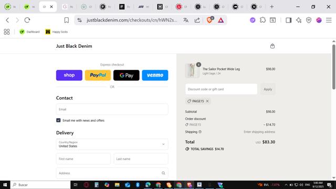Remove the PAIGE15 discount code
The height and width of the screenshot is (189, 336).
(207, 101)
